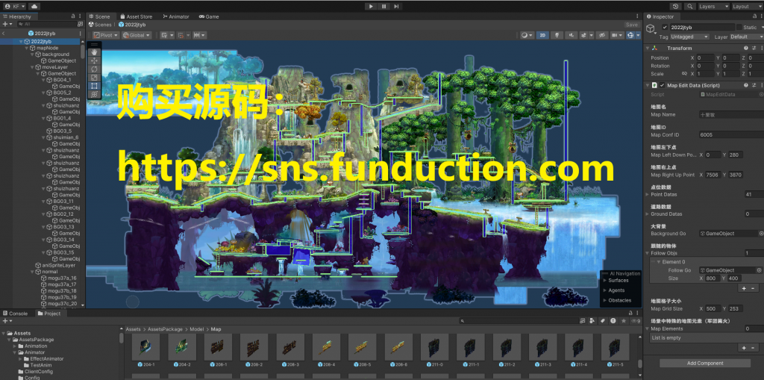Add element to Follow Objs list
Viewport: 764px width, 380px height.
click(x=744, y=288)
